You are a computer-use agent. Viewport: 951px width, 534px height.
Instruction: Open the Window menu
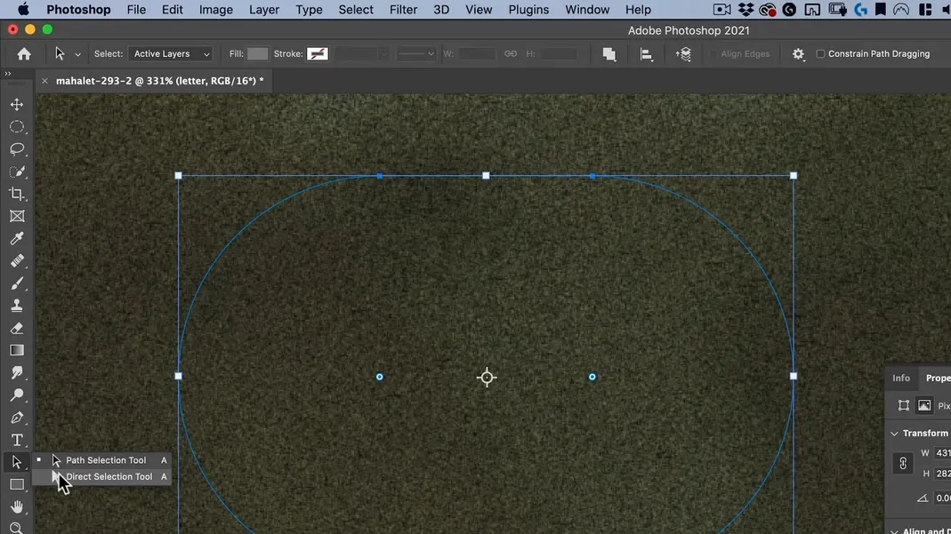point(587,10)
